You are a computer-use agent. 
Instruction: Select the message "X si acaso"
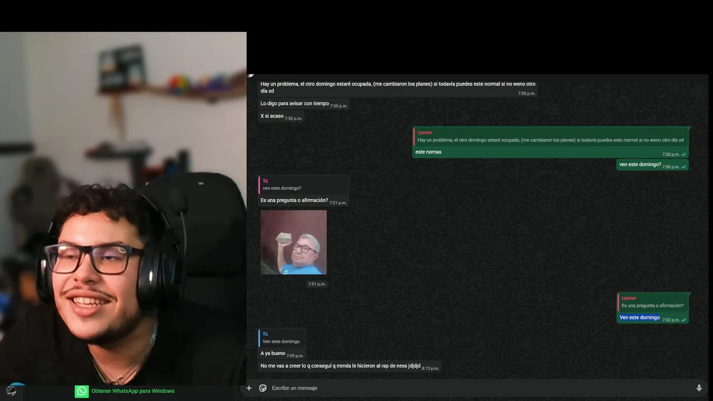272,116
